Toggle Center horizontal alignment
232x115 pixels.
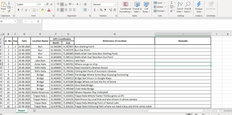click(x=62, y=10)
